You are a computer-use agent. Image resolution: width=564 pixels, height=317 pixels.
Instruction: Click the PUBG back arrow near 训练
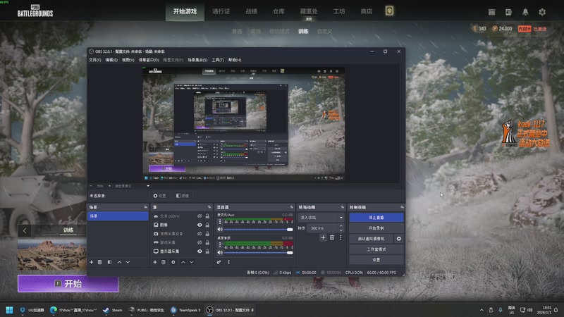point(25,230)
